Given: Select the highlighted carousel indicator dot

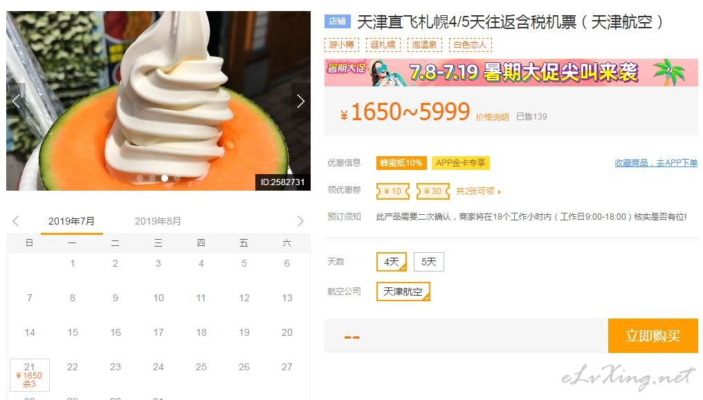Looking at the screenshot, I should [x=165, y=178].
